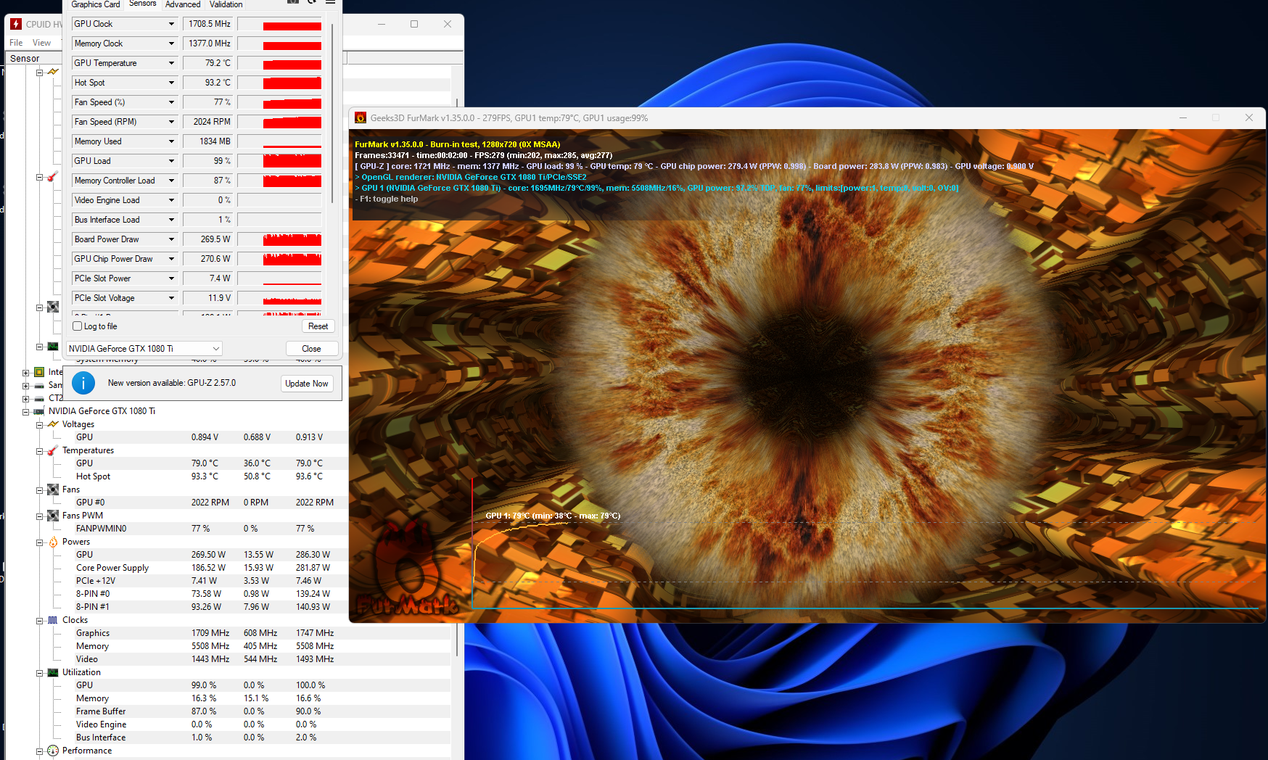
Task: Click the Sensor column header in HWMonitor
Action: 25,59
